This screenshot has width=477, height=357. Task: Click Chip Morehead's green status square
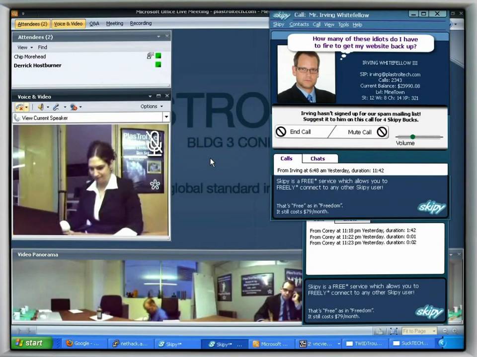(x=158, y=56)
